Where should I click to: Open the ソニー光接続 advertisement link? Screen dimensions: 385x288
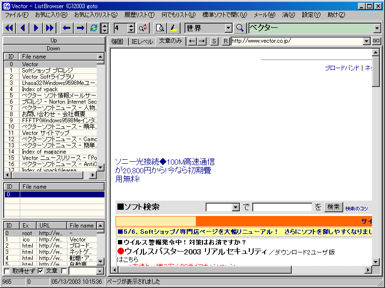click(165, 170)
